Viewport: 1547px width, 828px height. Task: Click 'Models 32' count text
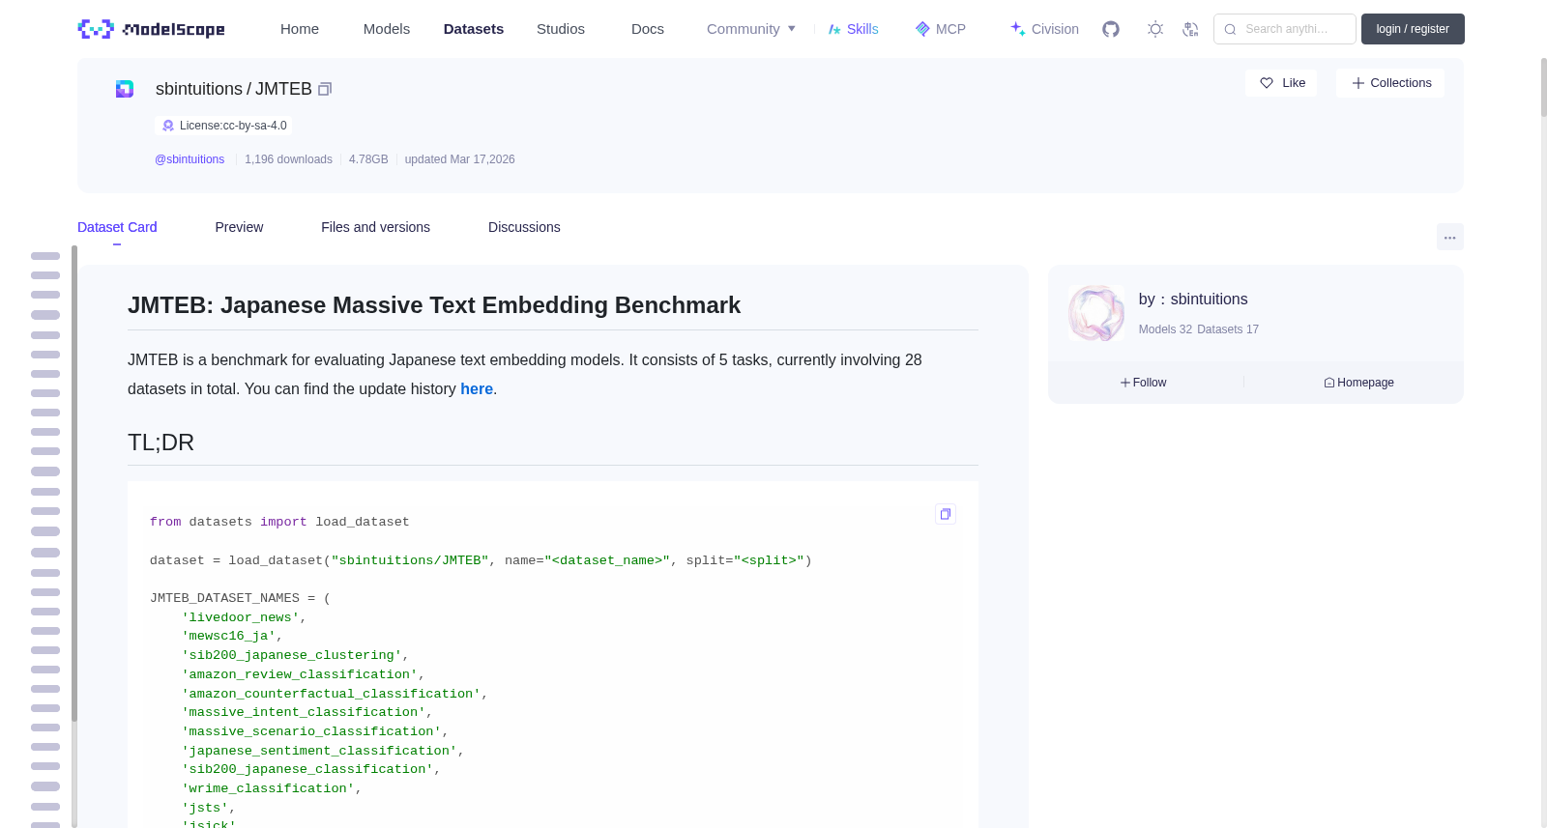1165,329
